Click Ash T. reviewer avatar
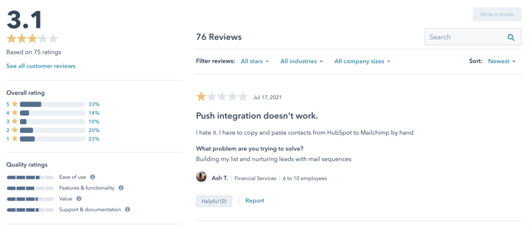The height and width of the screenshot is (229, 531). click(201, 177)
